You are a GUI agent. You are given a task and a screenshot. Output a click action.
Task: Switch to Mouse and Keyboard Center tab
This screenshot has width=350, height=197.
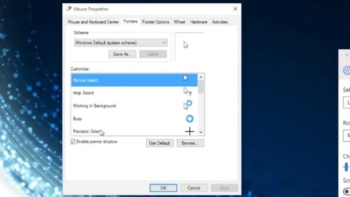94,22
